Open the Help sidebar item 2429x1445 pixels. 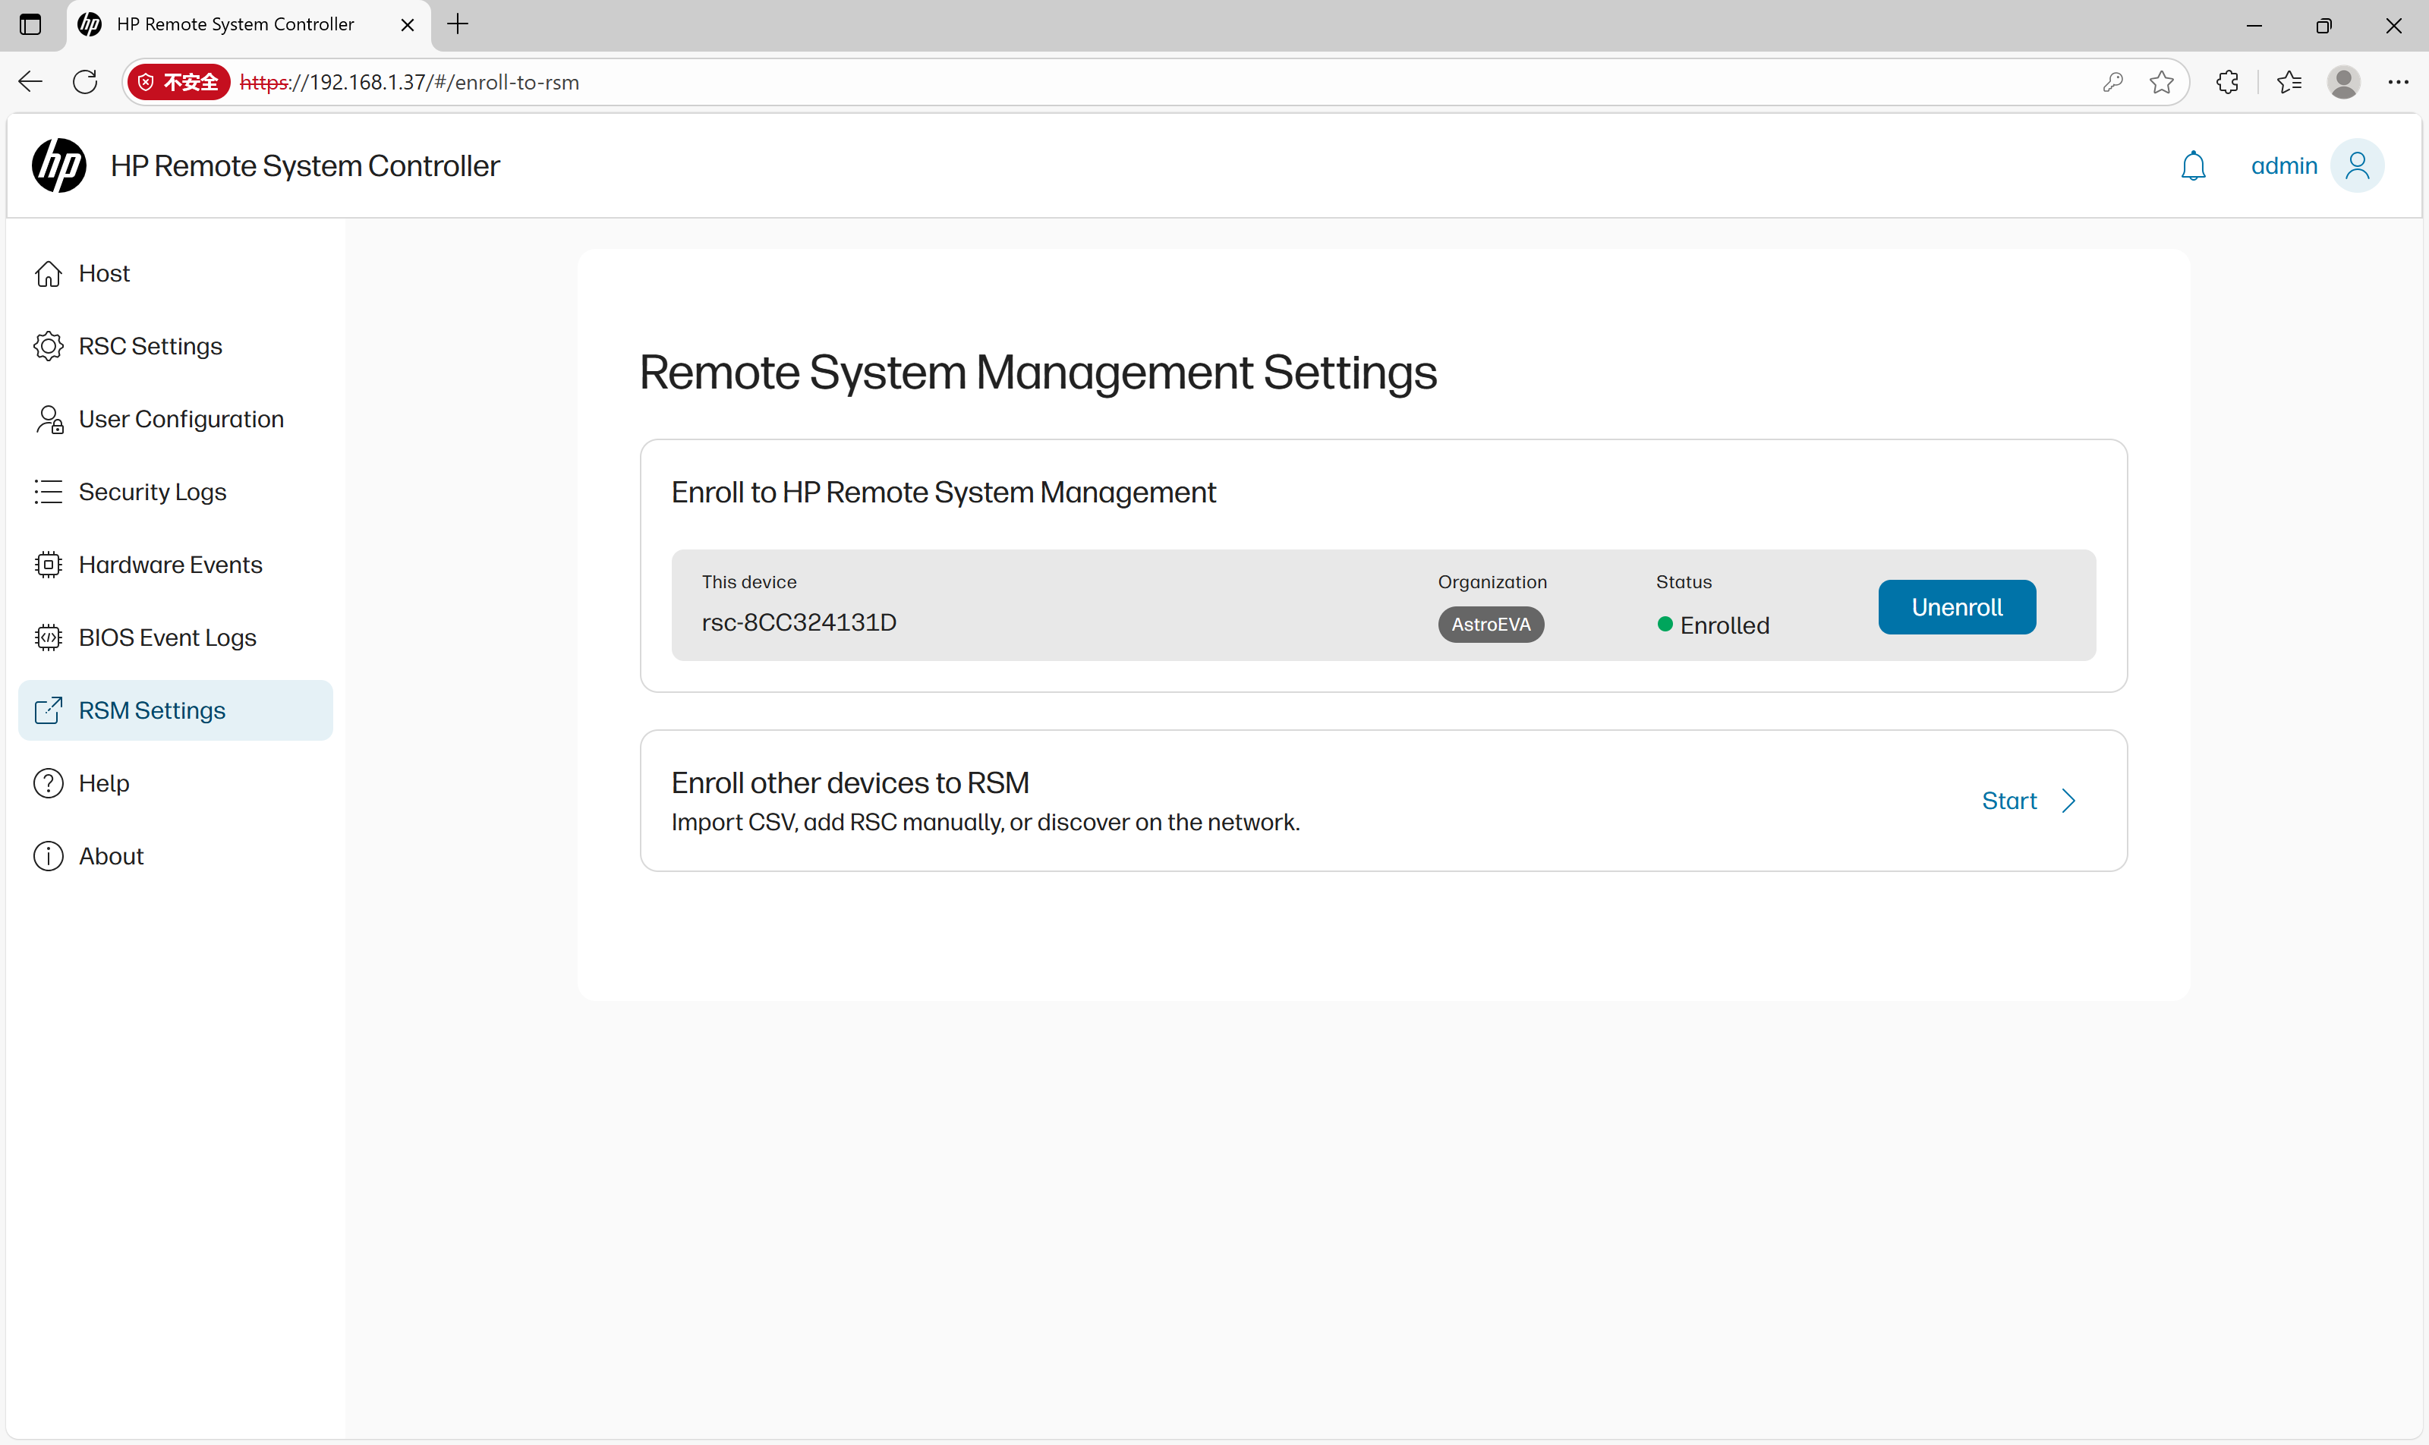click(103, 784)
